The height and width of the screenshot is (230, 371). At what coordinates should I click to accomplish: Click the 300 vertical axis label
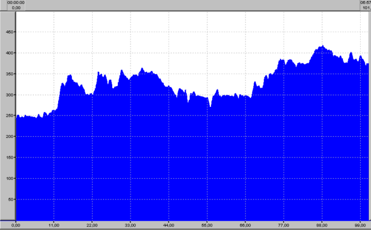coord(9,95)
